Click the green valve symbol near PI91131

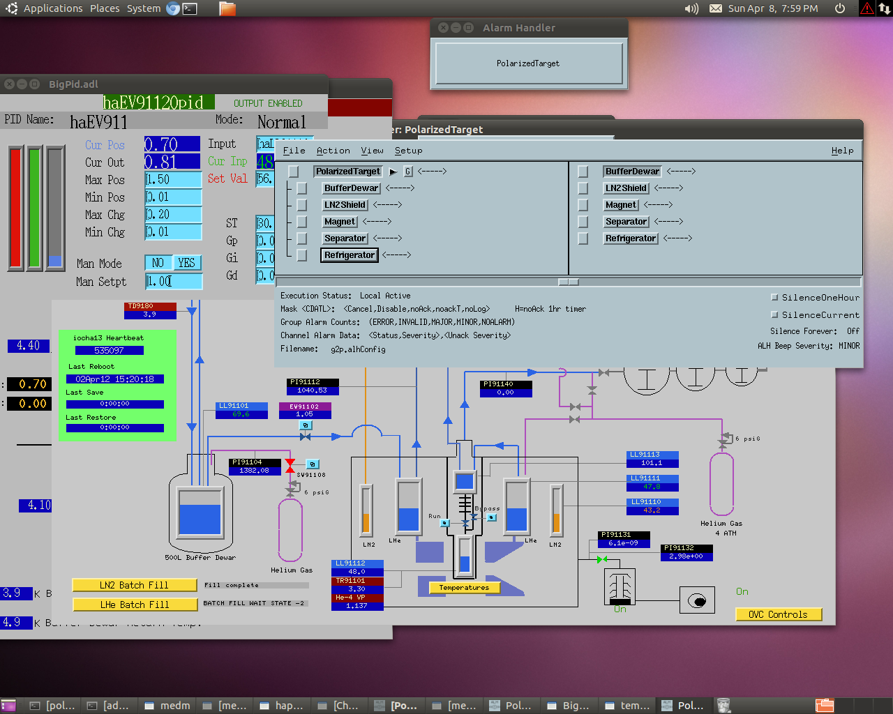[x=602, y=559]
